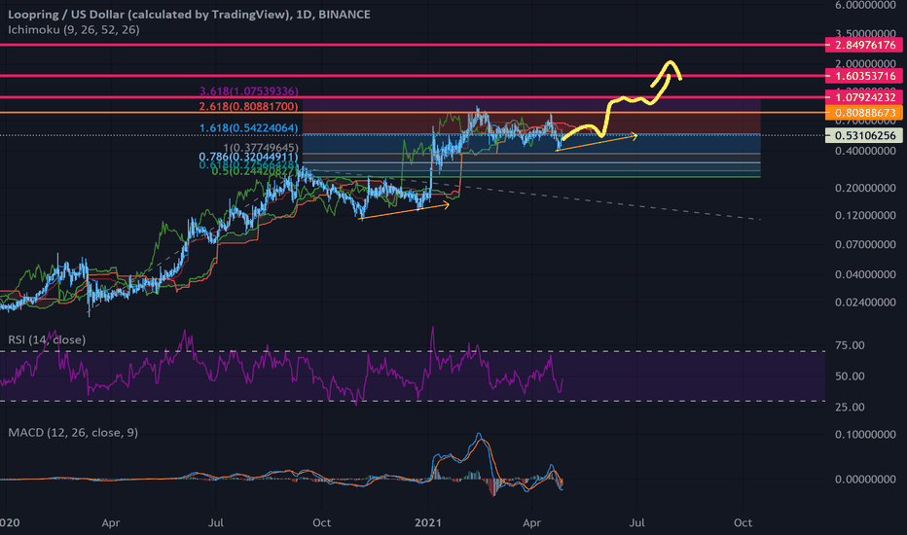
Task: Click the 1.618(0.54224064) Fibonacci label
Action: [x=249, y=127]
